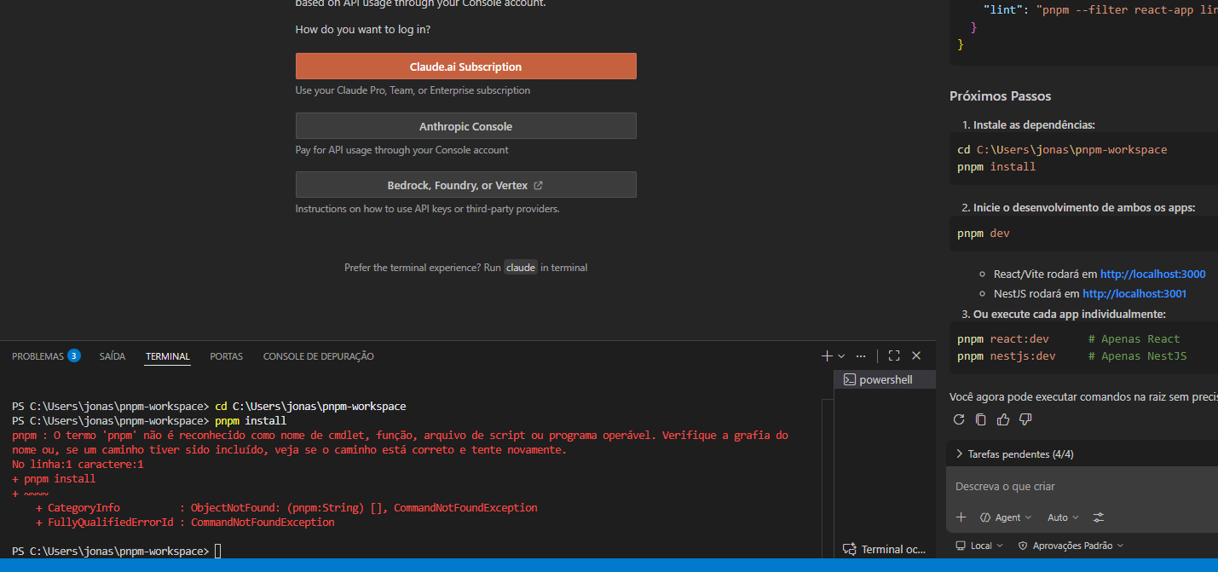Maximize the terminal panel size
The image size is (1218, 572).
(894, 355)
